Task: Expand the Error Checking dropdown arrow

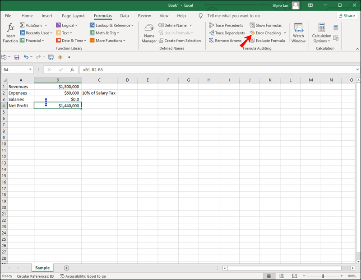Action: (x=285, y=33)
